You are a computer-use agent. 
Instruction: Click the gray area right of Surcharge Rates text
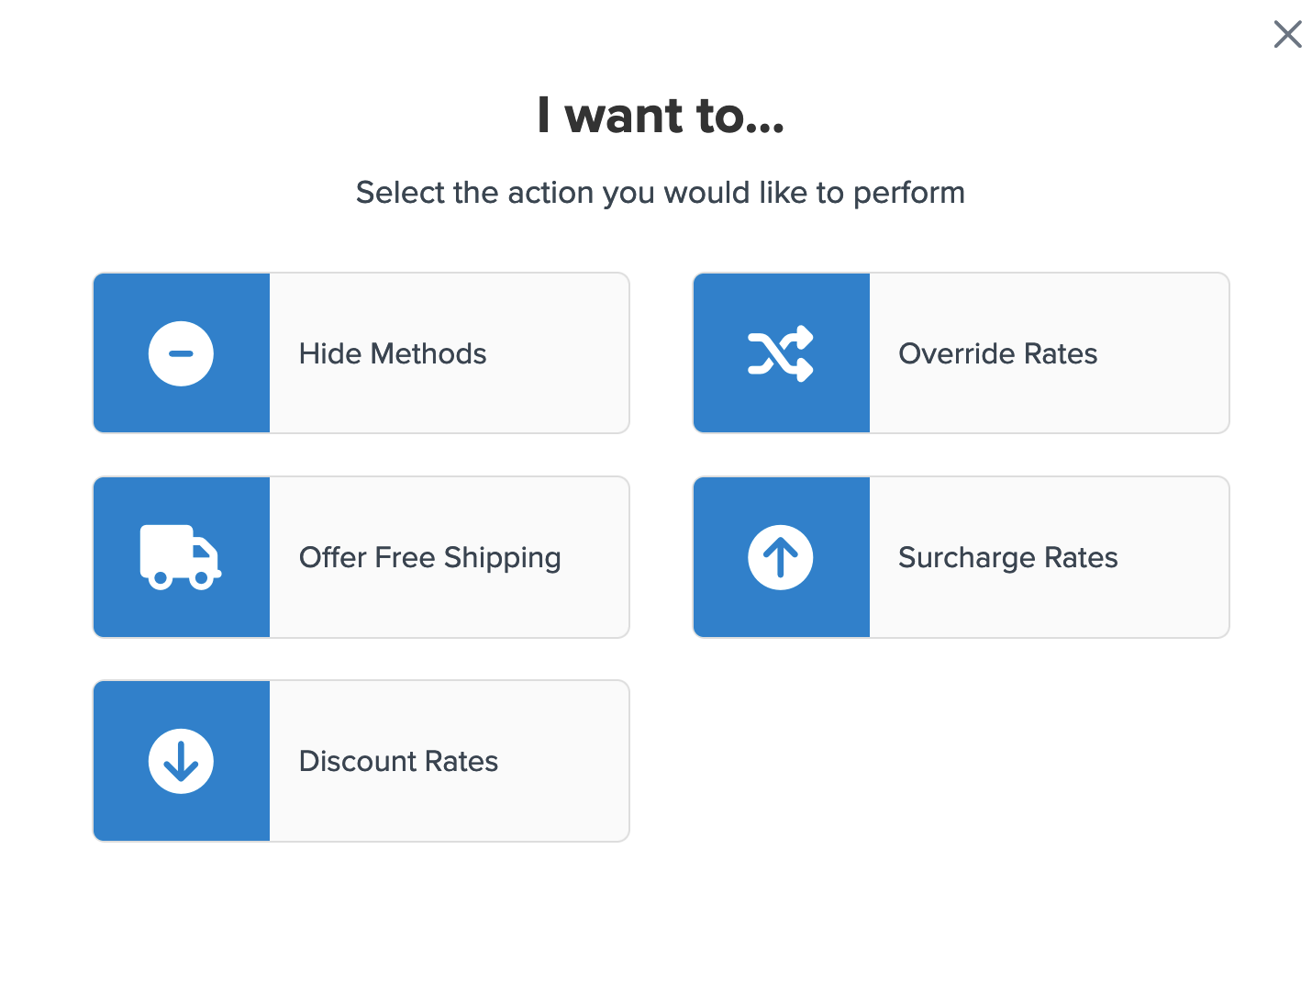1174,558
